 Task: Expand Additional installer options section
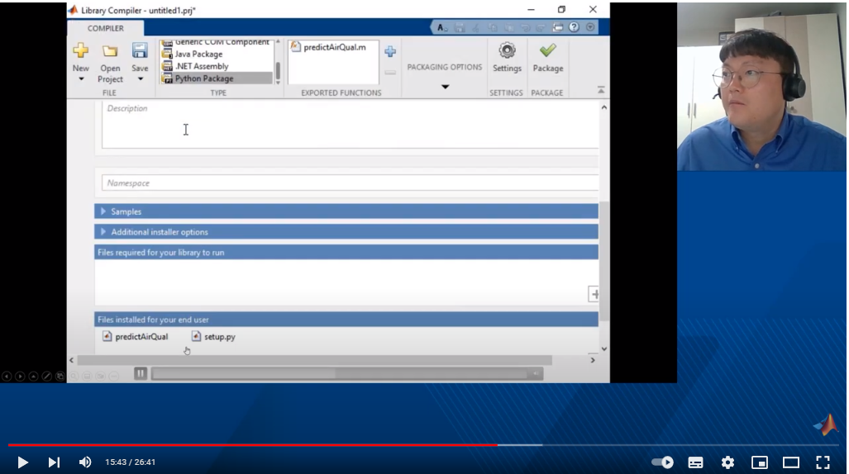[346, 232]
